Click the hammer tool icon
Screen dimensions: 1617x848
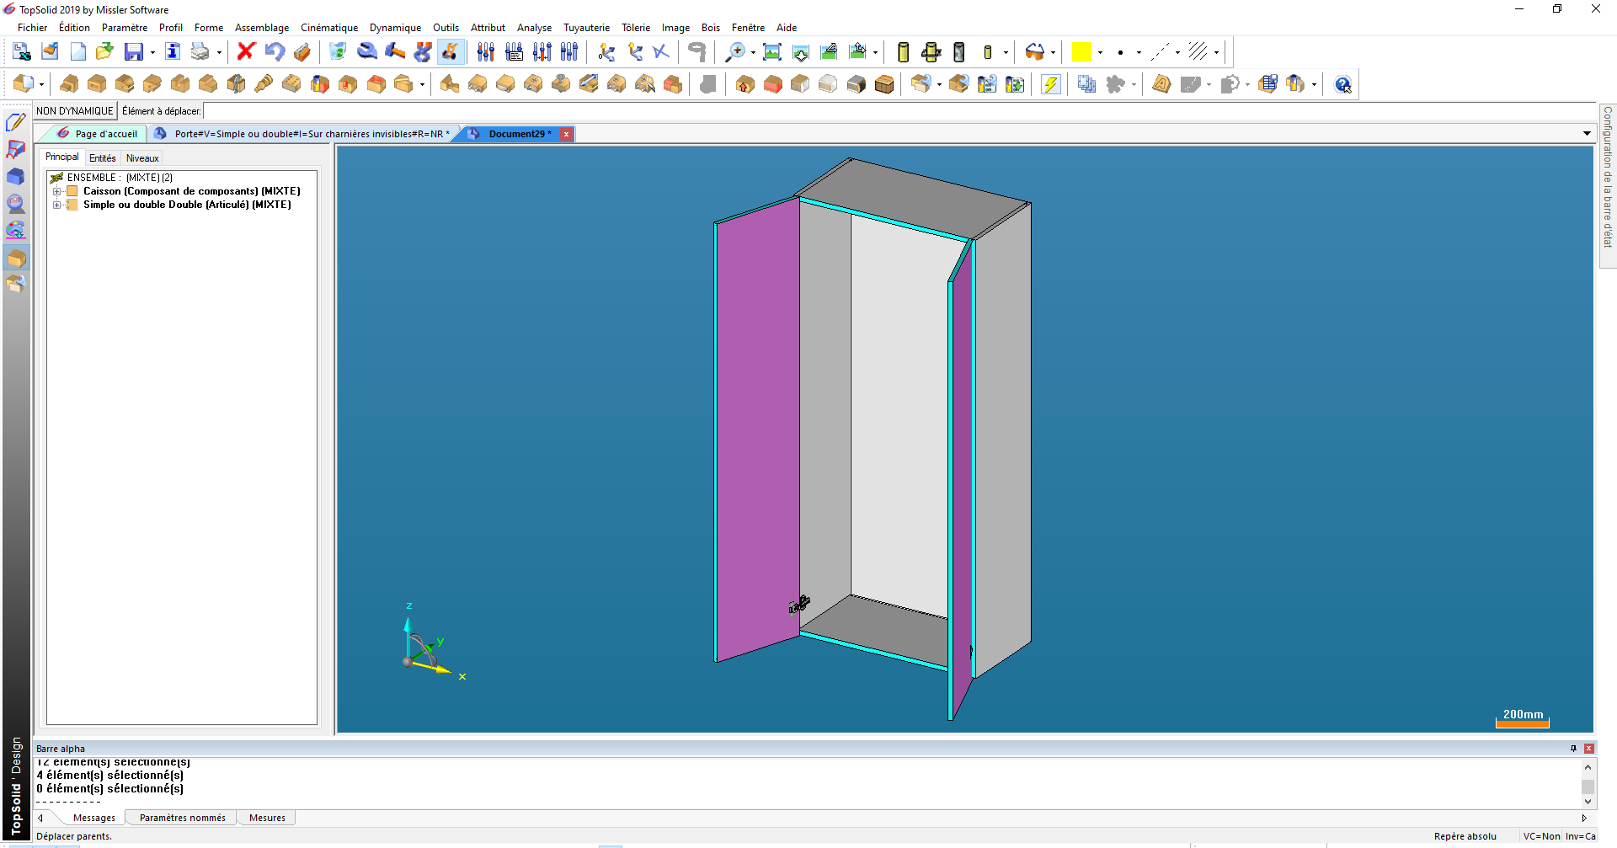click(x=395, y=52)
